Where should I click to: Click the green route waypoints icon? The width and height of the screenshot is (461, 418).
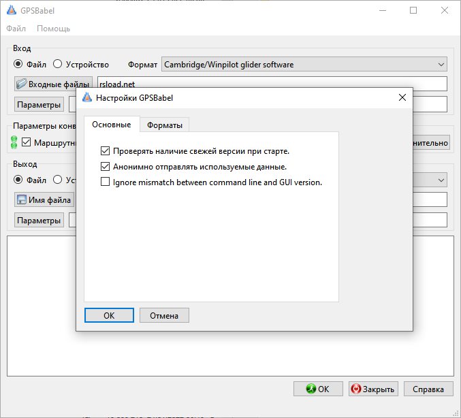click(14, 142)
